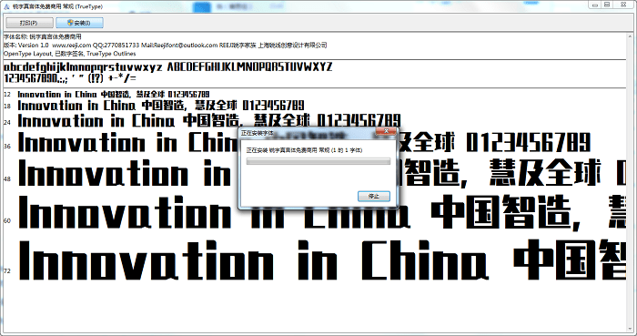The width and height of the screenshot is (637, 336).
Task: Click the size 18 Innovation in China sample
Action: click(x=161, y=106)
